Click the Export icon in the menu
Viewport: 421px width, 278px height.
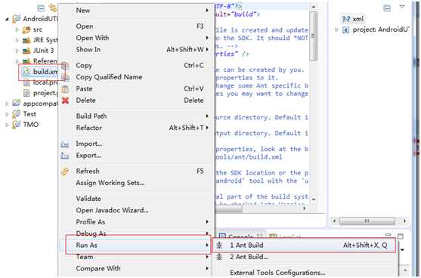pyautogui.click(x=65, y=156)
